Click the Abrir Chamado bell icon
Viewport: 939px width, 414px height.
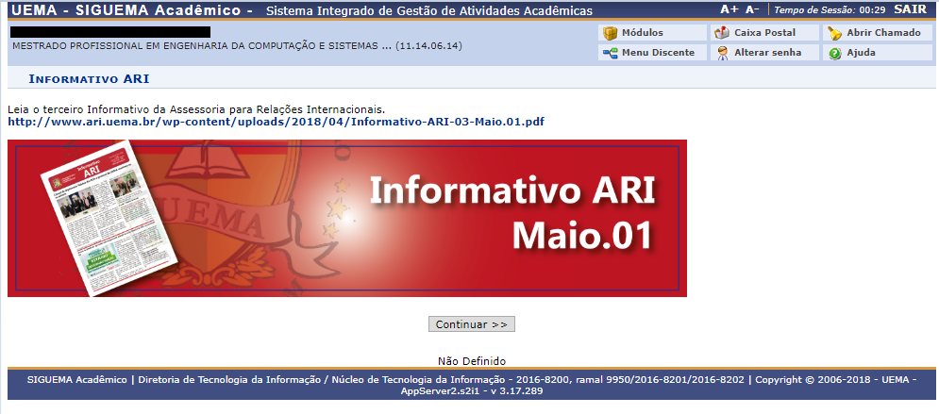(x=834, y=33)
